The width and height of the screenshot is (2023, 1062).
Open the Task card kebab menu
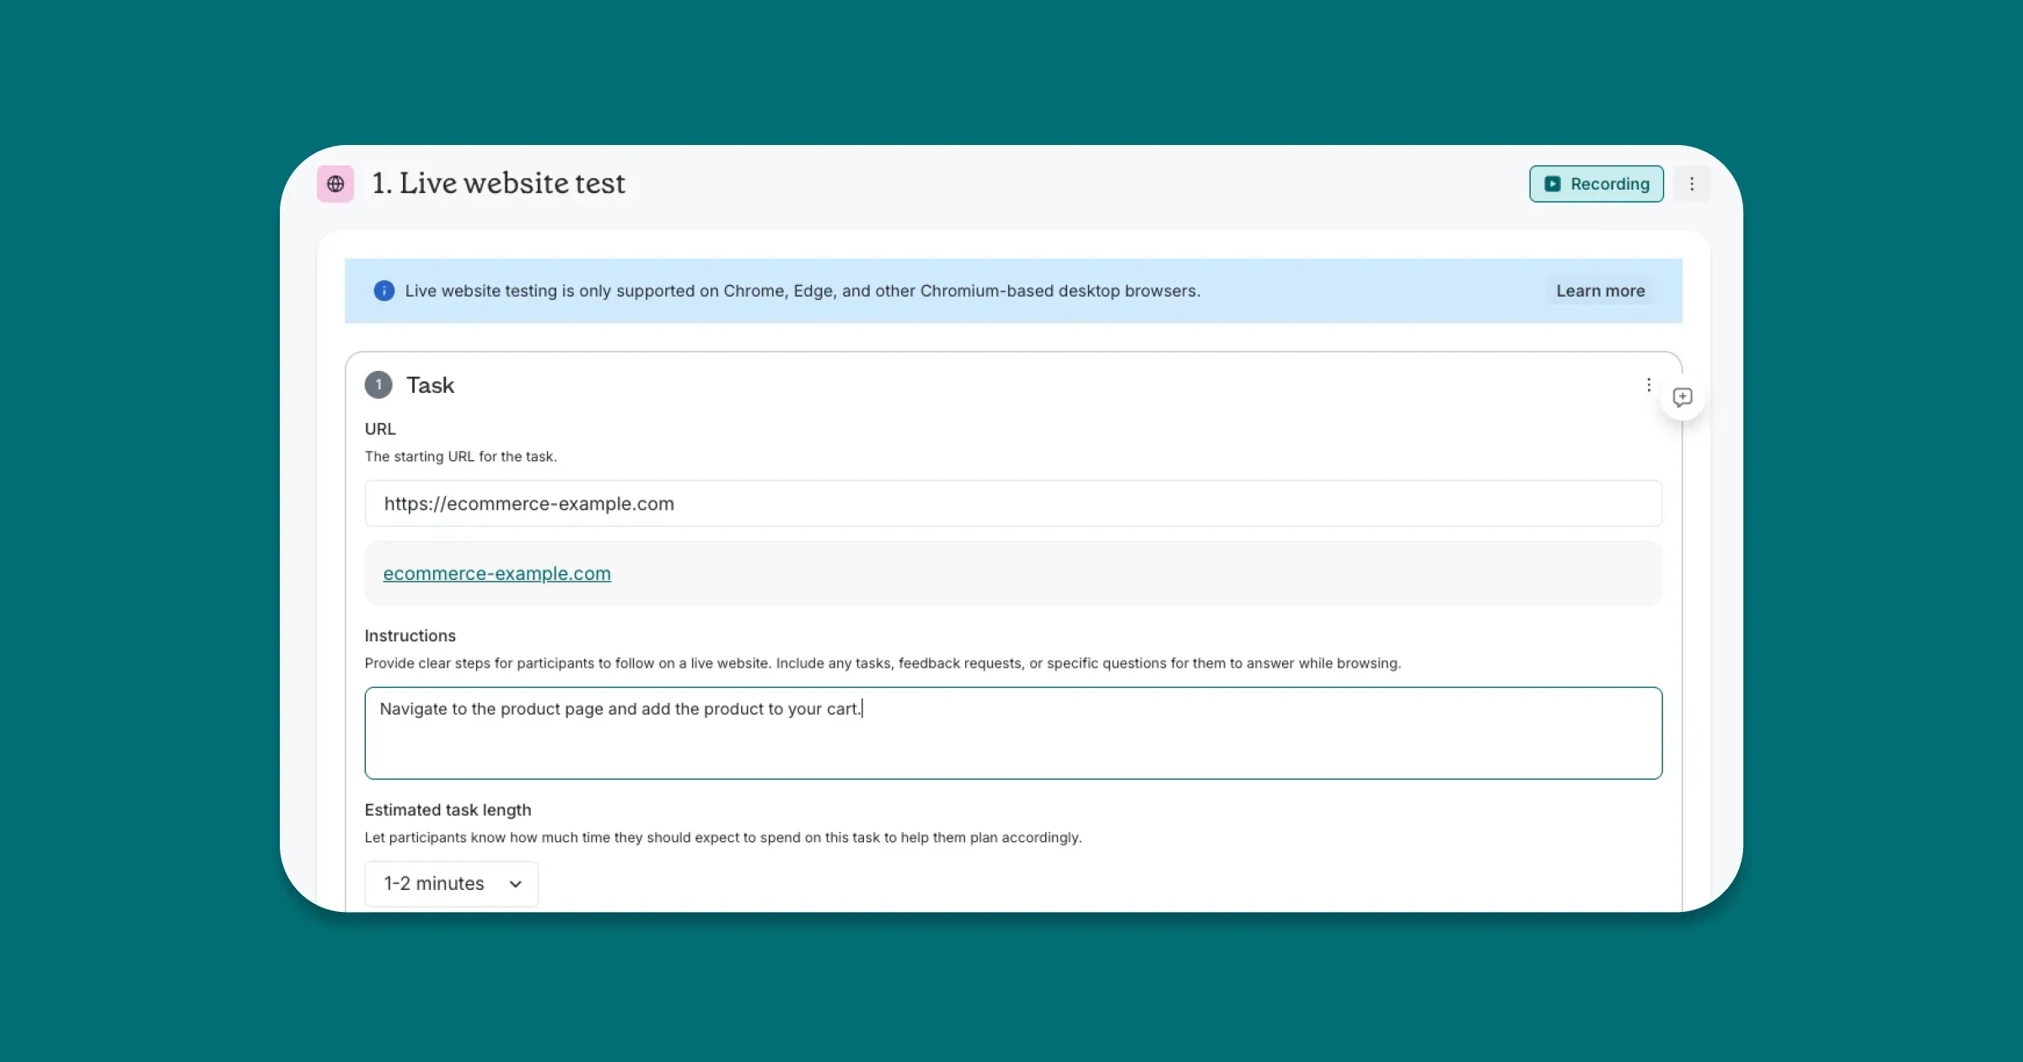(1648, 385)
